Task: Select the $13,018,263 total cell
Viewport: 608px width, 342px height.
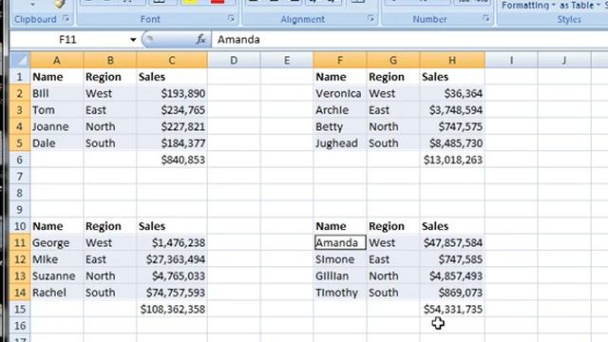Action: (x=452, y=160)
